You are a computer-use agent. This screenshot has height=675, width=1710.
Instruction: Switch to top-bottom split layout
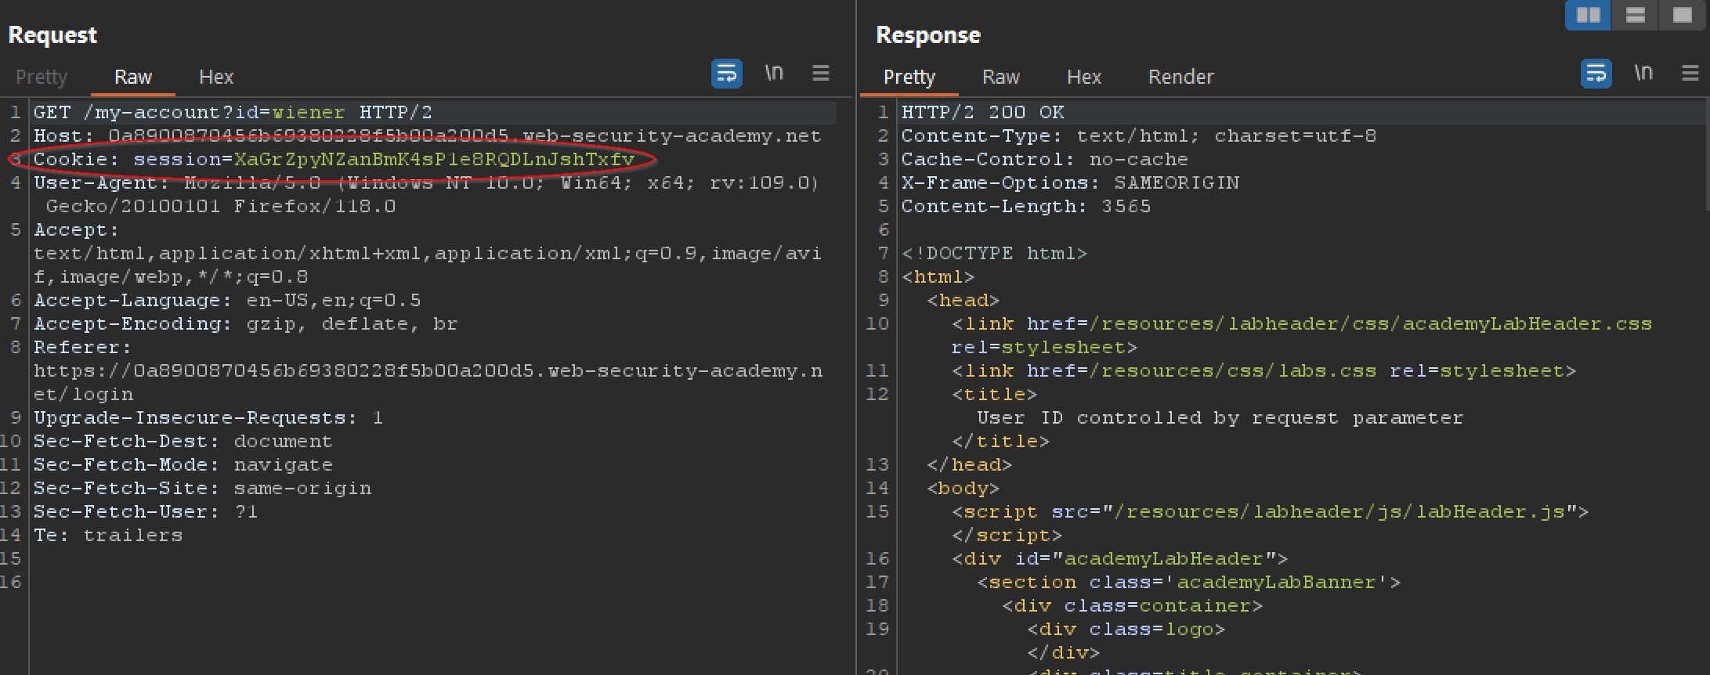click(1635, 15)
